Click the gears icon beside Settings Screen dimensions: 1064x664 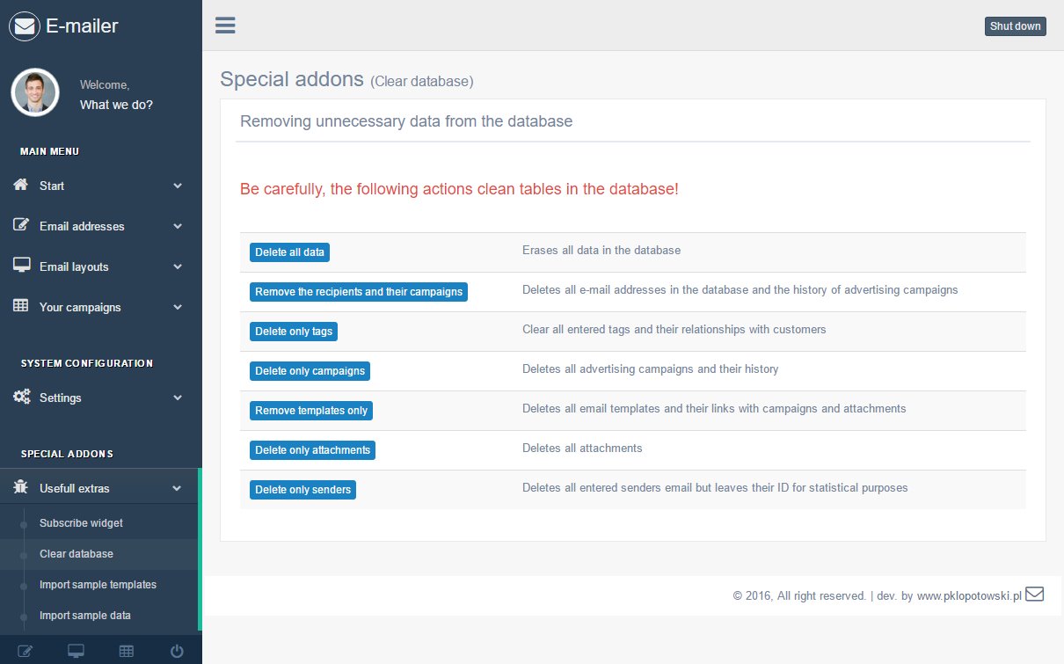pos(21,398)
